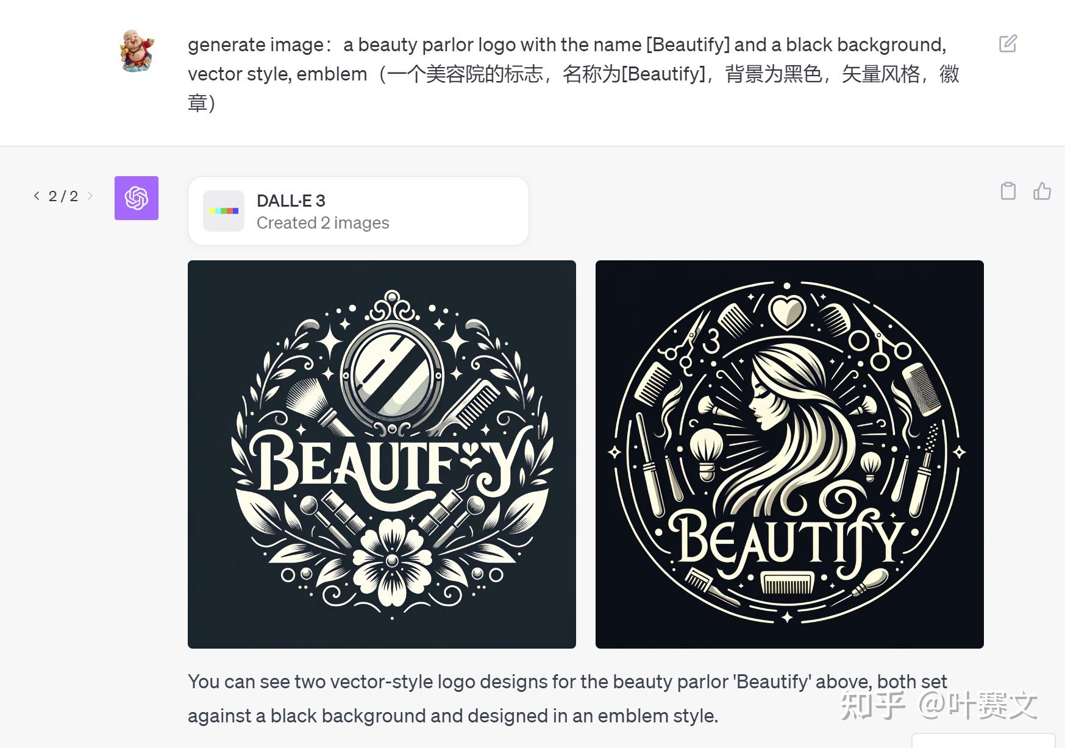The height and width of the screenshot is (748, 1065).
Task: Click the user Buddha avatar image
Action: click(137, 51)
